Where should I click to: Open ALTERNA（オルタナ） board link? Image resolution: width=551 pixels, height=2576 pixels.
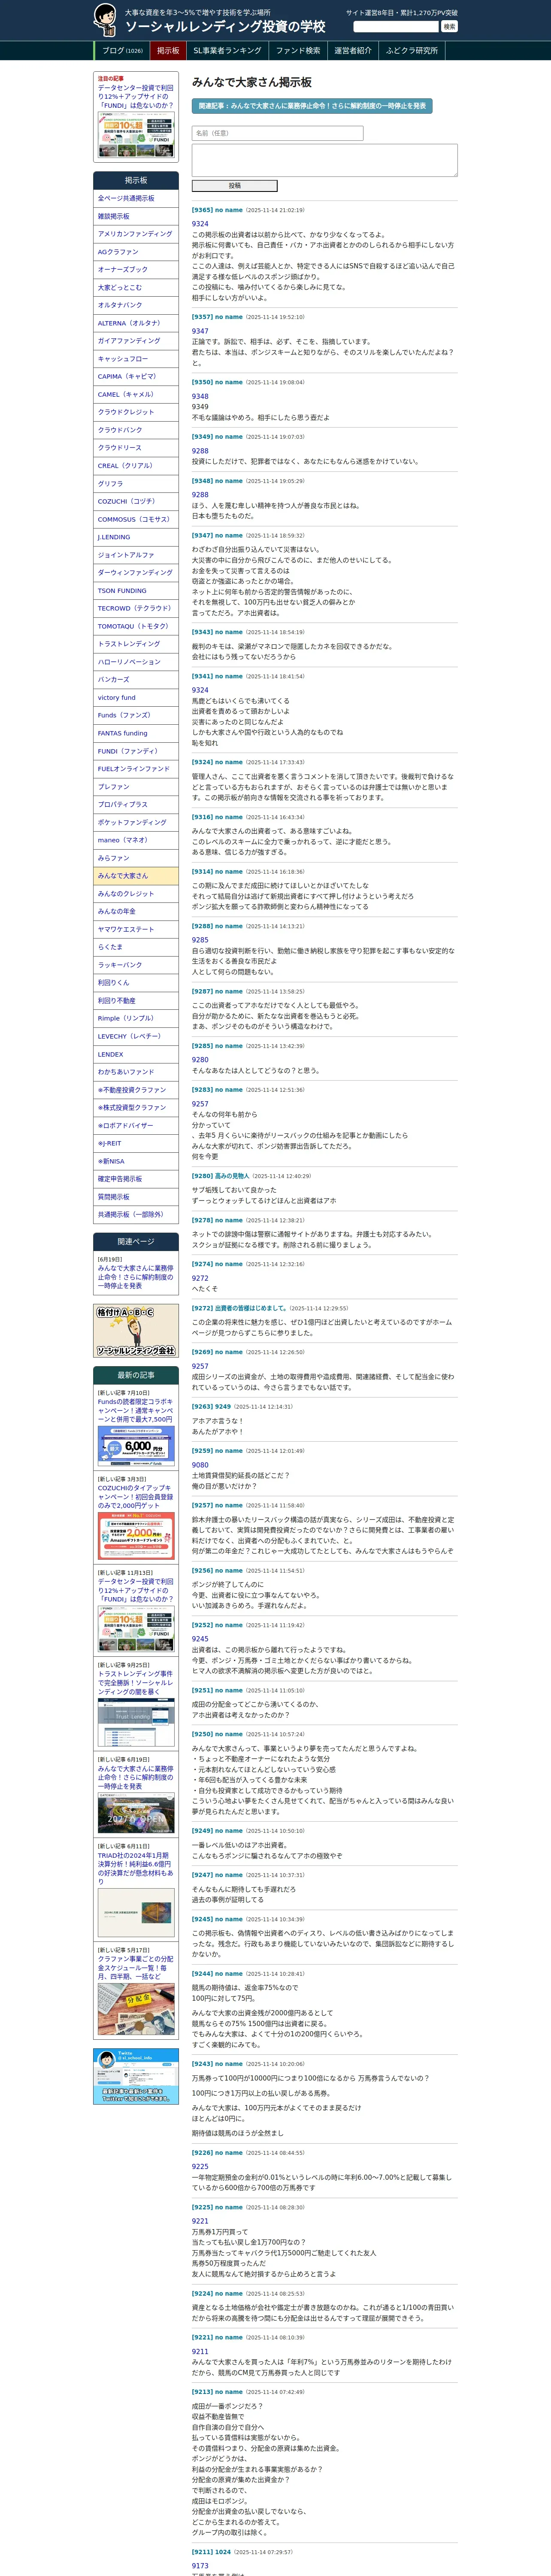136,323
